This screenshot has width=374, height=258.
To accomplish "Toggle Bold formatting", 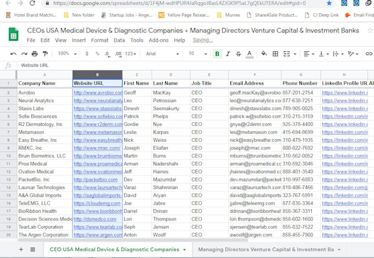I will pyautogui.click(x=217, y=54).
